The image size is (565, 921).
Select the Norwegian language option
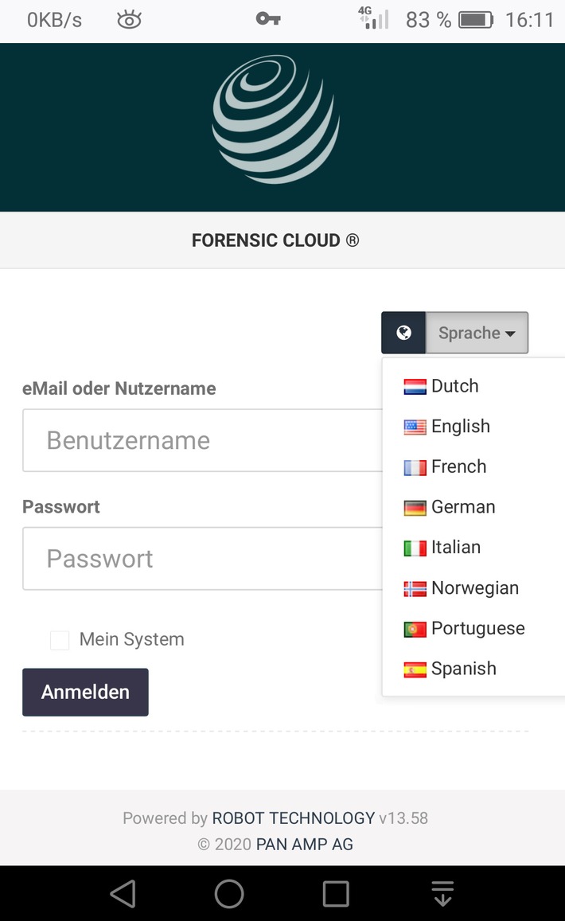(474, 588)
